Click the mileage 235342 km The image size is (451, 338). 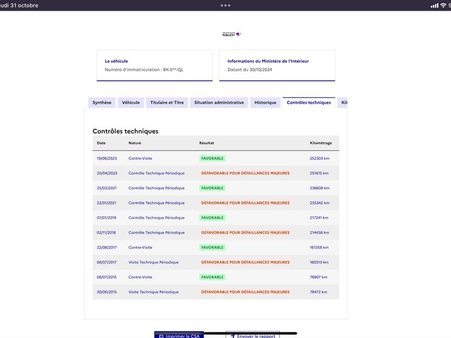tap(320, 203)
